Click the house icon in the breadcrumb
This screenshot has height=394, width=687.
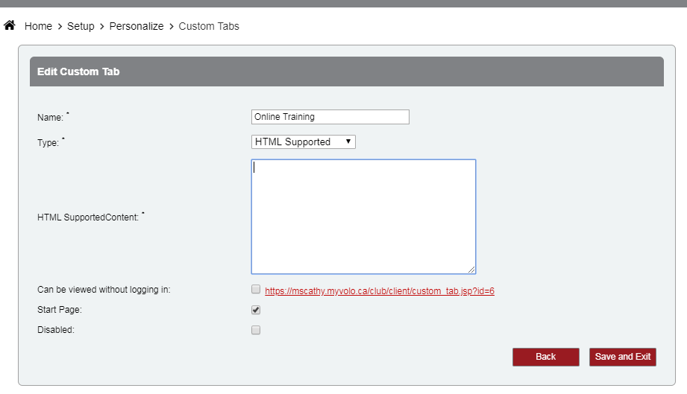[10, 26]
